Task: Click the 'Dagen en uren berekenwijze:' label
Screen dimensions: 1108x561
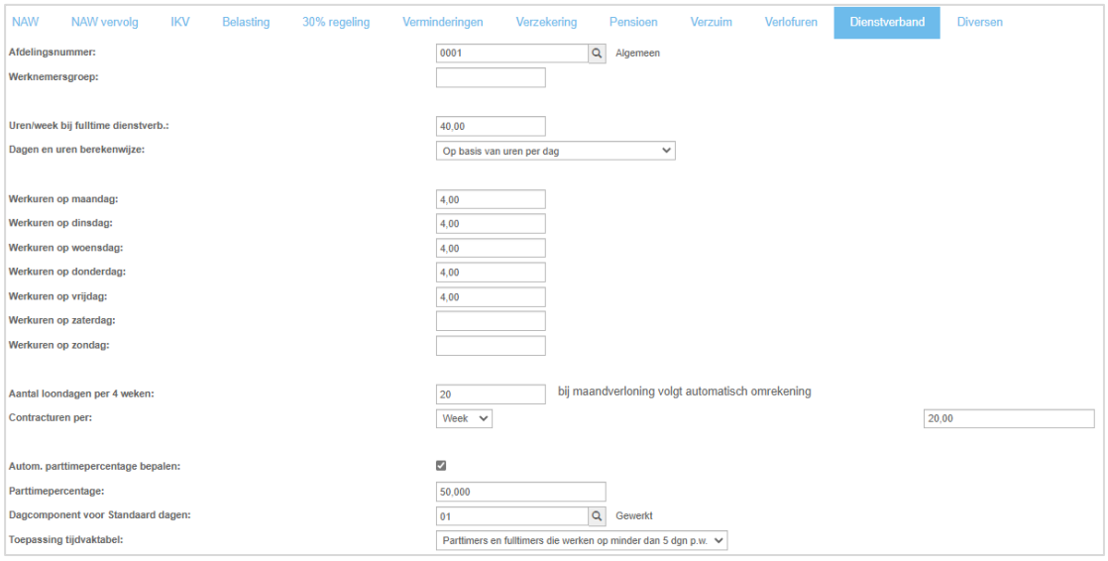Action: click(76, 149)
